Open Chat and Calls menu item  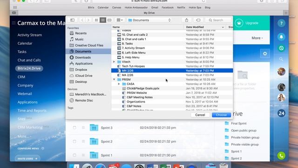tap(29, 60)
